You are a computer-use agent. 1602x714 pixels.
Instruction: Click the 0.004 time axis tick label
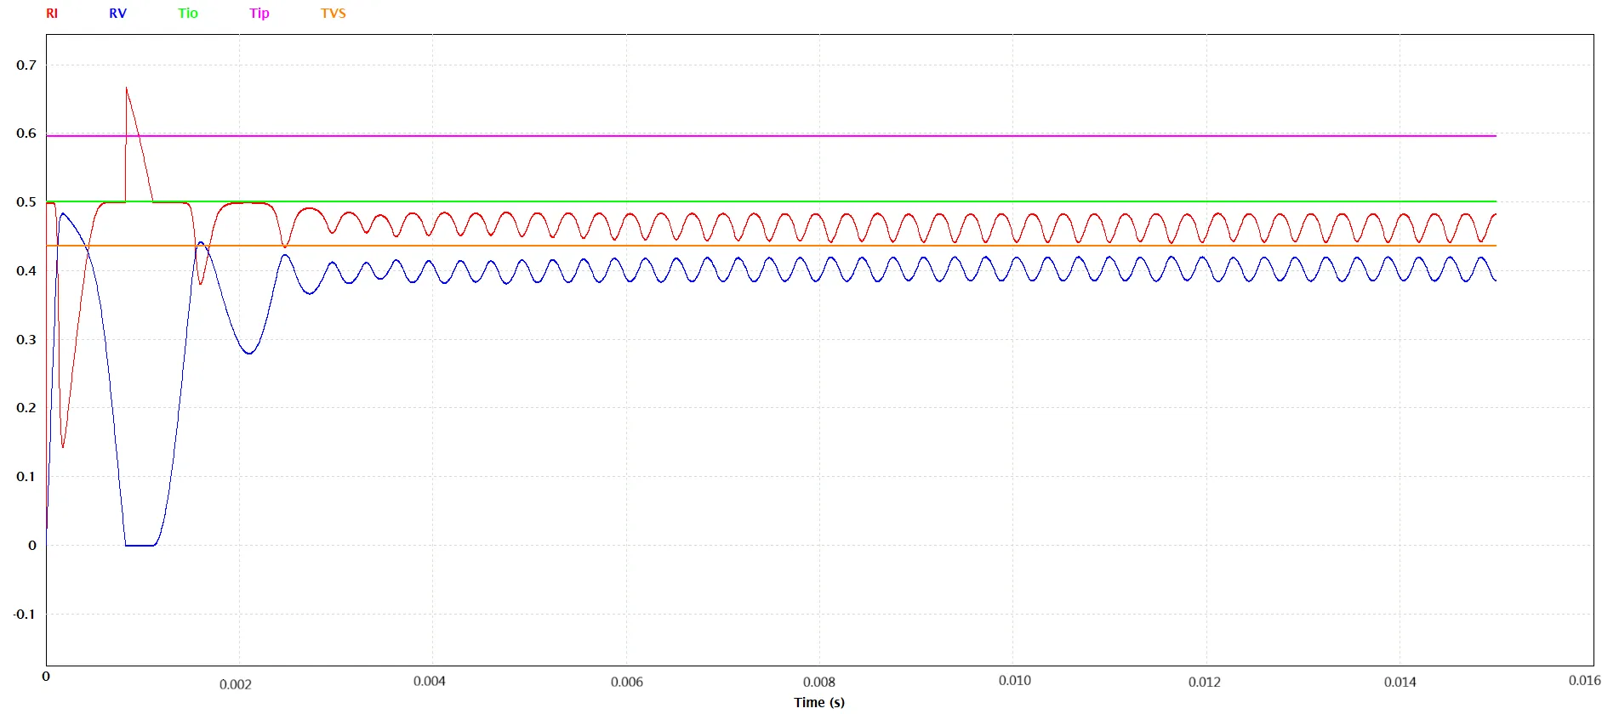430,681
